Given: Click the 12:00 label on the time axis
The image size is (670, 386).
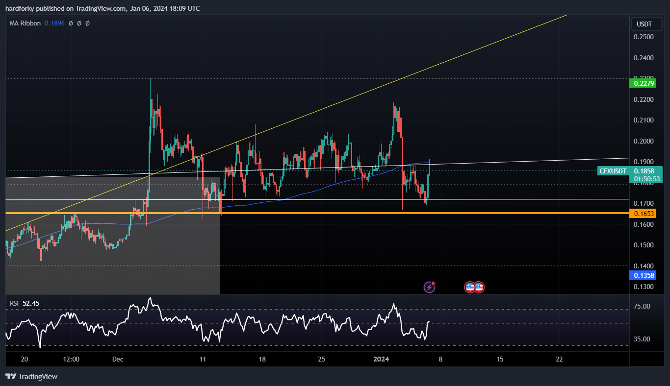Looking at the screenshot, I should (x=71, y=359).
